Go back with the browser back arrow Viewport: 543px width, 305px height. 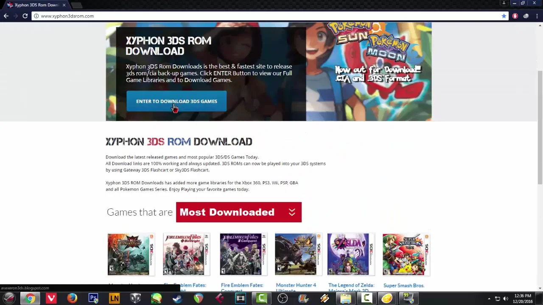(6, 16)
